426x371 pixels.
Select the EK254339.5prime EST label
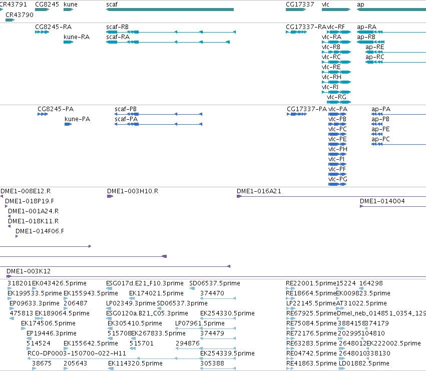pyautogui.click(x=227, y=353)
